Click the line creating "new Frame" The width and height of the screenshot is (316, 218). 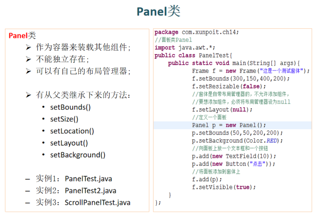[x=251, y=71]
